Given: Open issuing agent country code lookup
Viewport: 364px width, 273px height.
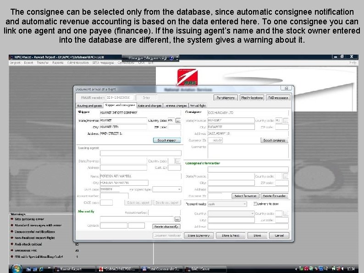Looking at the screenshot, I should click(x=178, y=161).
